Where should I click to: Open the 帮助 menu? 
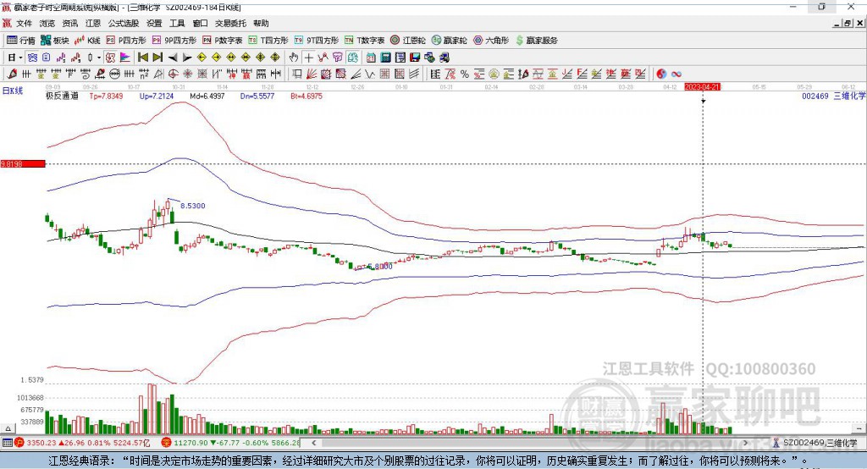point(261,23)
